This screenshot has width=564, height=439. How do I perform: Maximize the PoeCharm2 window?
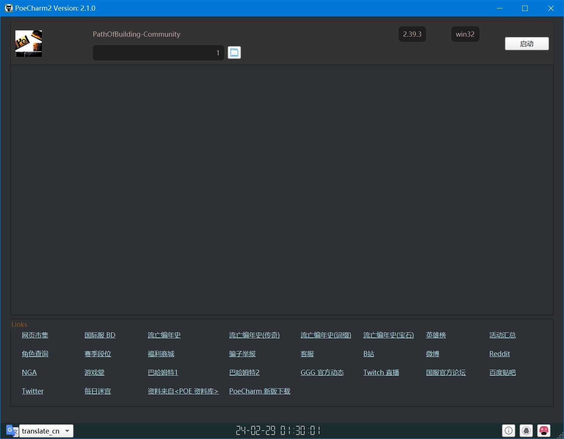pyautogui.click(x=525, y=8)
